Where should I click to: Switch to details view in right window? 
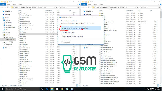pyautogui.click(x=158, y=86)
